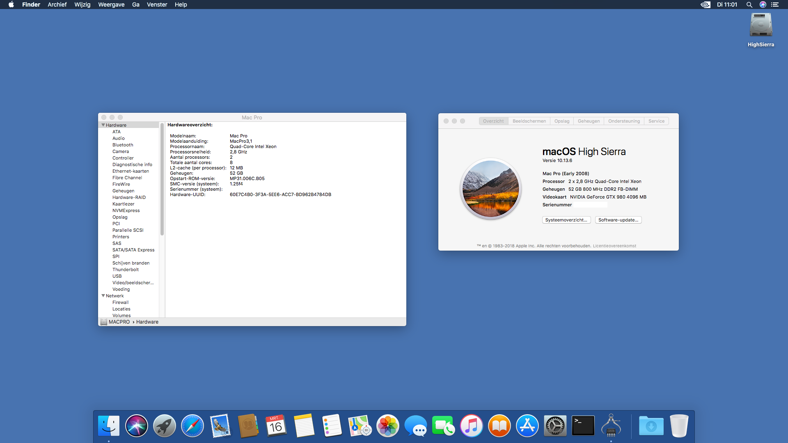Select Video/beeldscher... sidebar item
Screen dimensions: 788x443
click(x=133, y=283)
